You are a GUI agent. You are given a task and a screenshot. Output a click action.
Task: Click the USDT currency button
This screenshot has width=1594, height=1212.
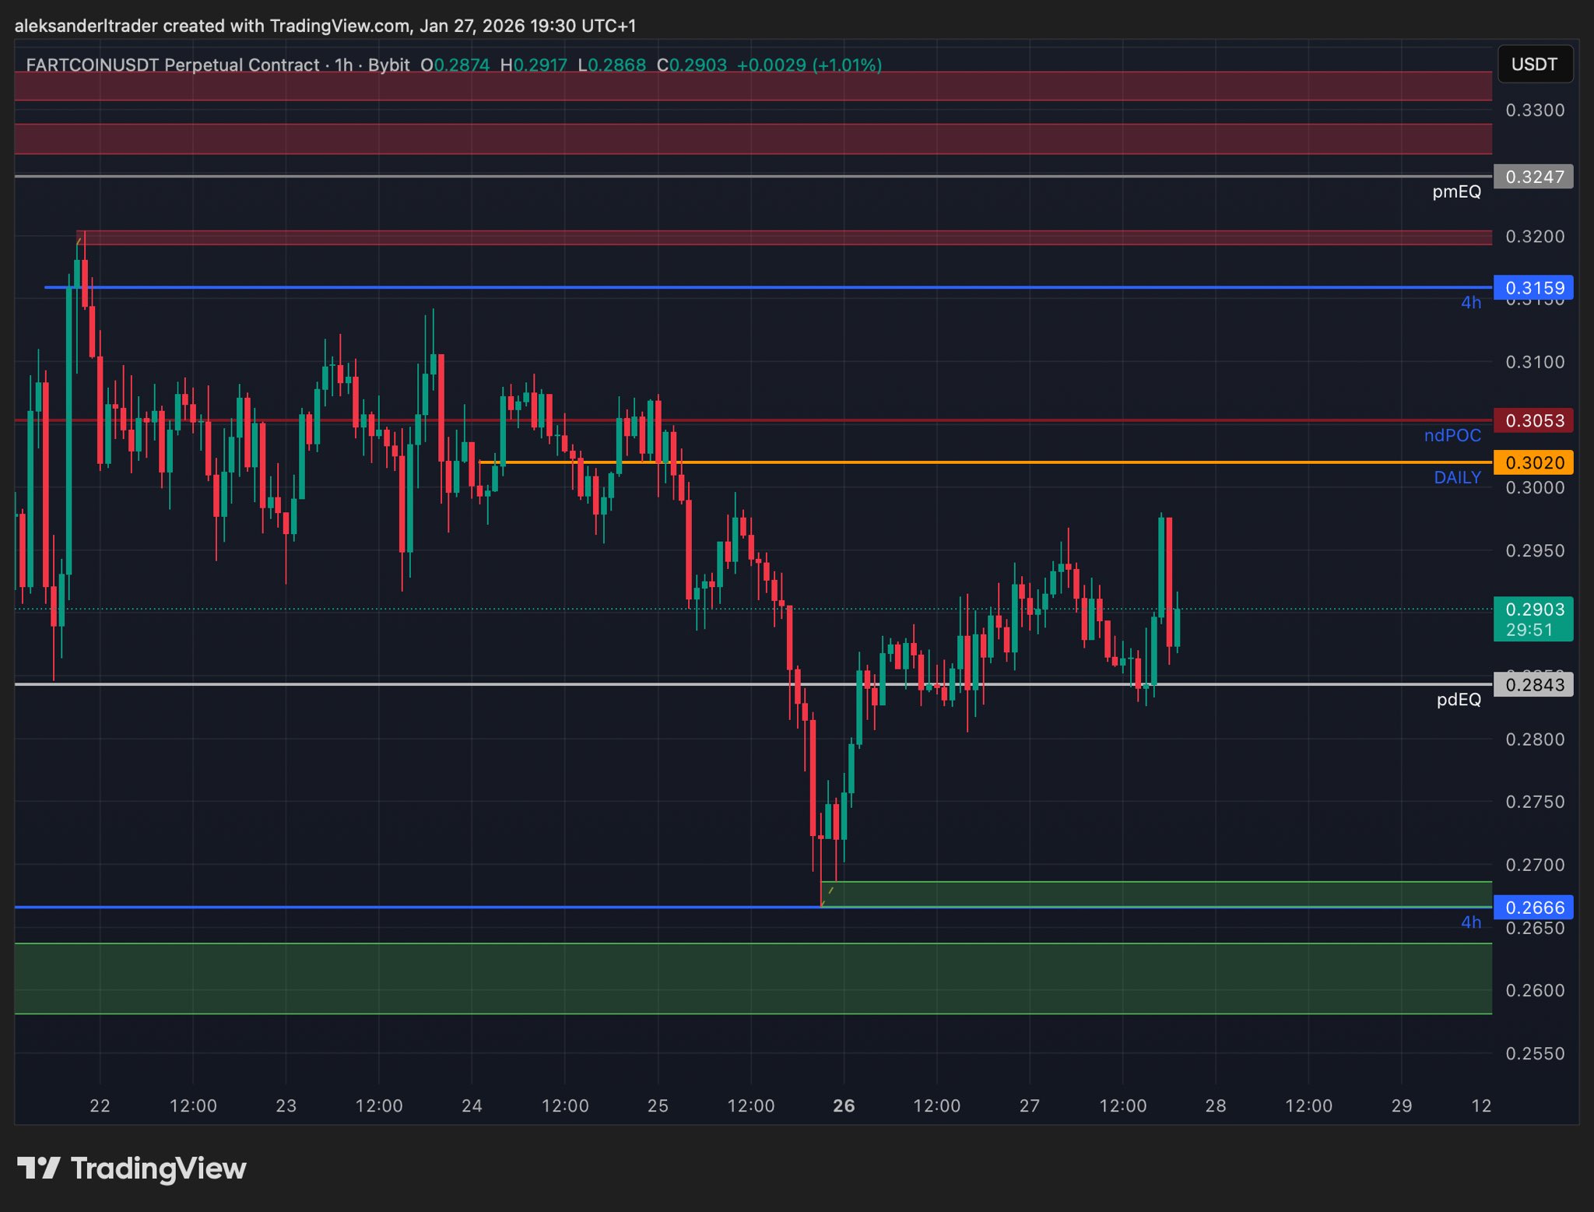pyautogui.click(x=1534, y=65)
